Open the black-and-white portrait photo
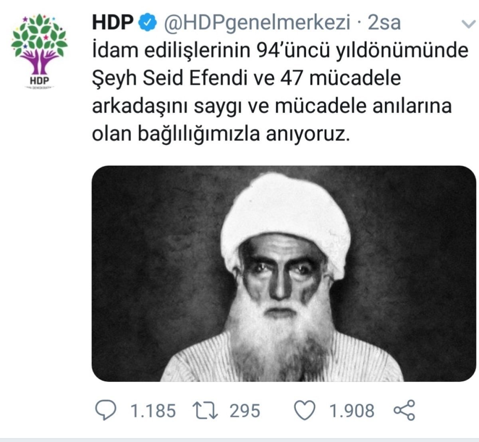479x442 pixels. (284, 274)
